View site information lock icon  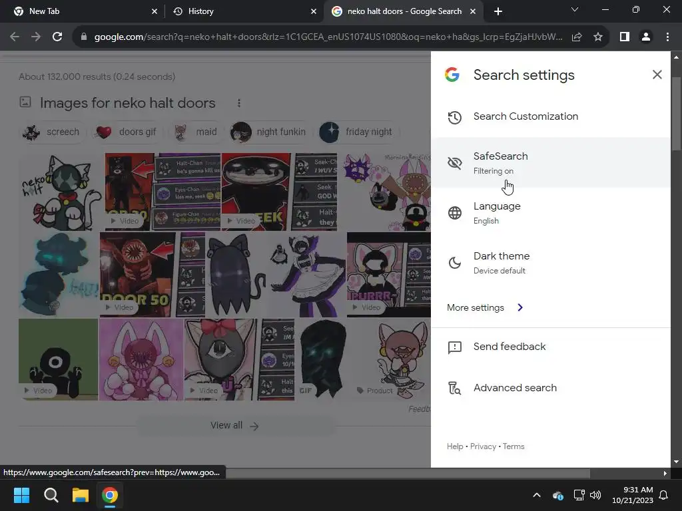[84, 37]
